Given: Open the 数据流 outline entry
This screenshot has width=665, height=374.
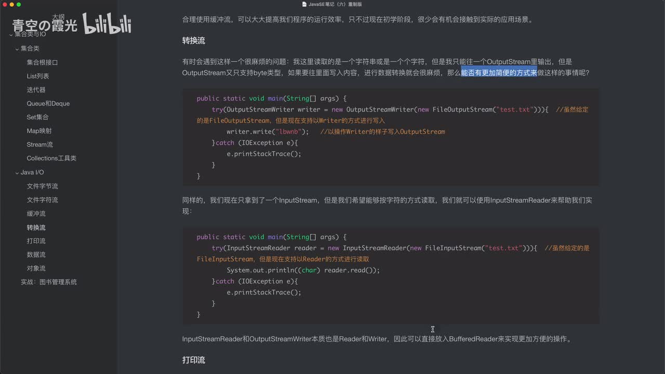Looking at the screenshot, I should 36,255.
